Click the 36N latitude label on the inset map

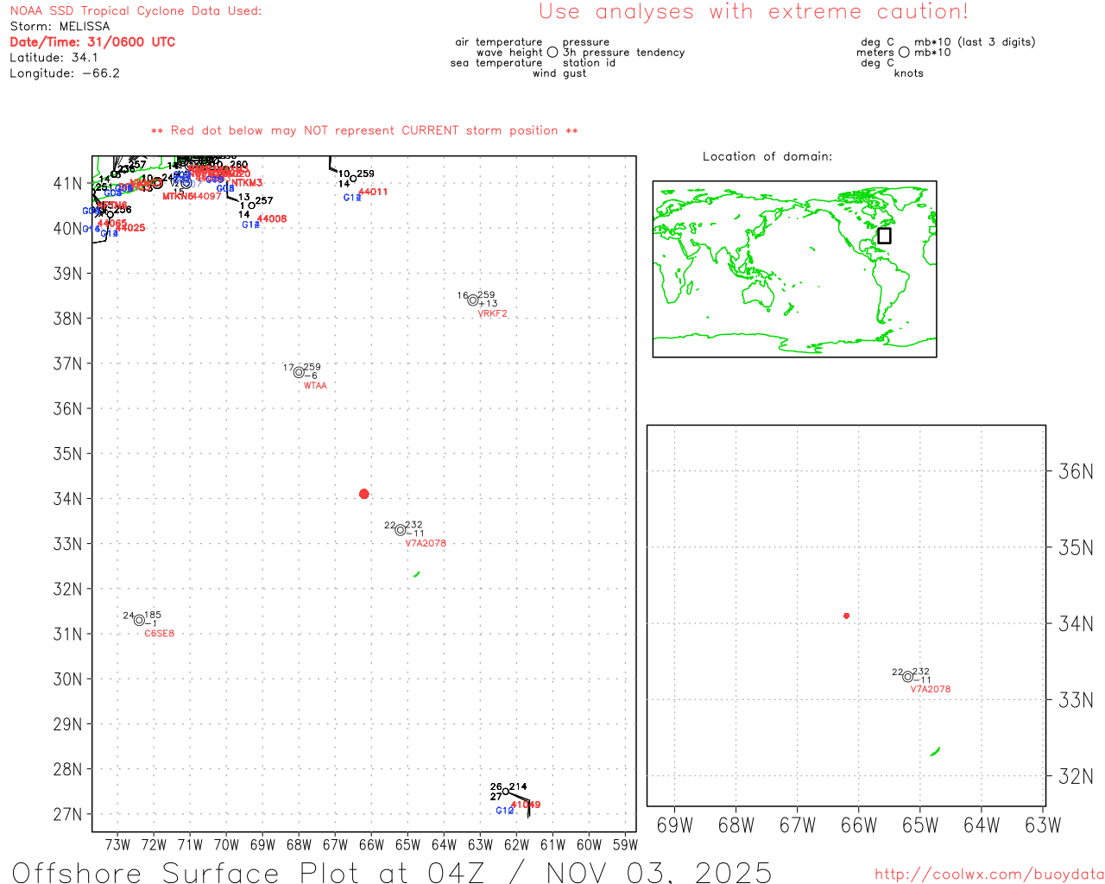point(1076,471)
